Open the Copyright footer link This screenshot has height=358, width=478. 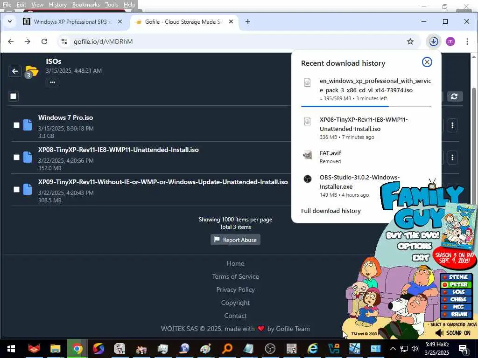click(x=235, y=303)
